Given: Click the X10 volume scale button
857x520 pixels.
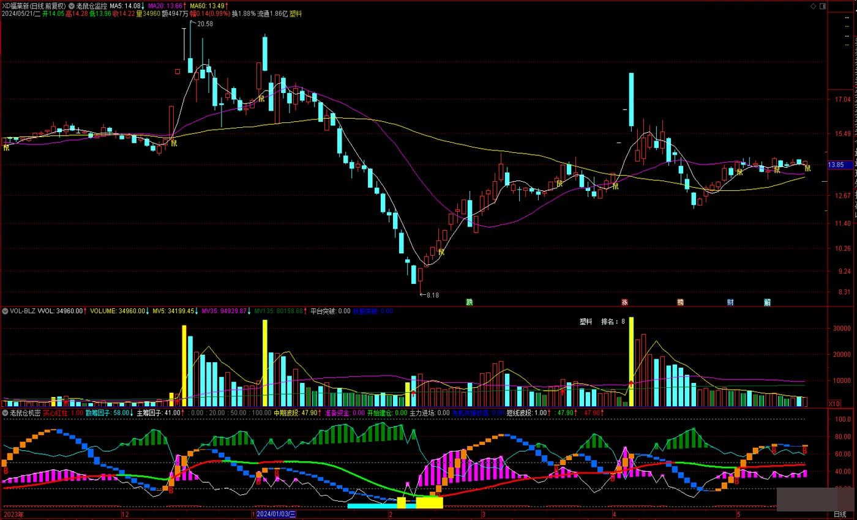Looking at the screenshot, I should click(834, 404).
